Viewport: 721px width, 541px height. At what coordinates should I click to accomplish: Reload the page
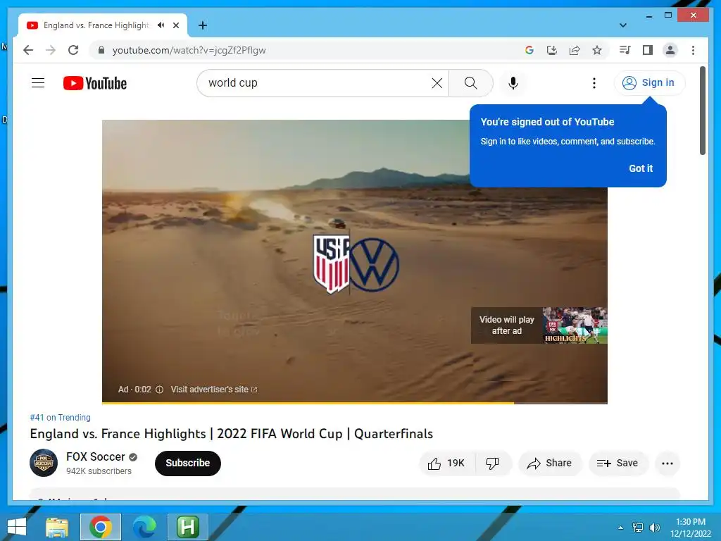[73, 50]
